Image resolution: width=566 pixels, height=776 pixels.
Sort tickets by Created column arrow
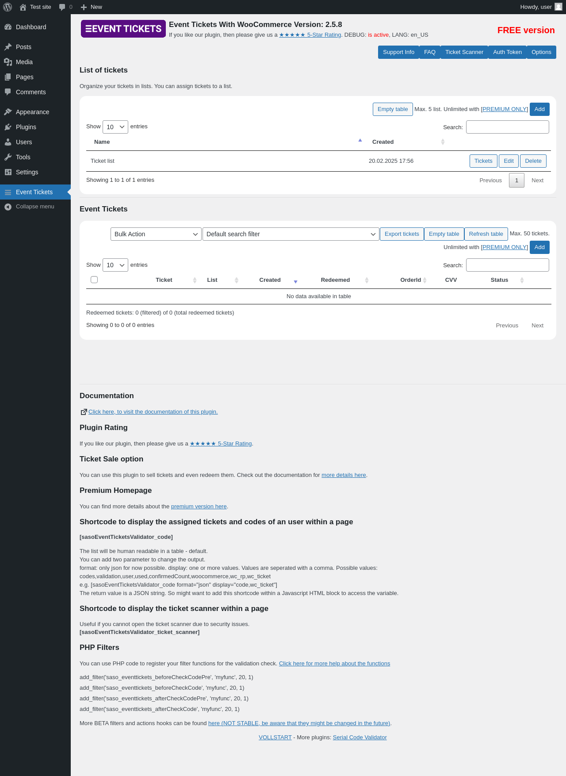click(x=296, y=281)
